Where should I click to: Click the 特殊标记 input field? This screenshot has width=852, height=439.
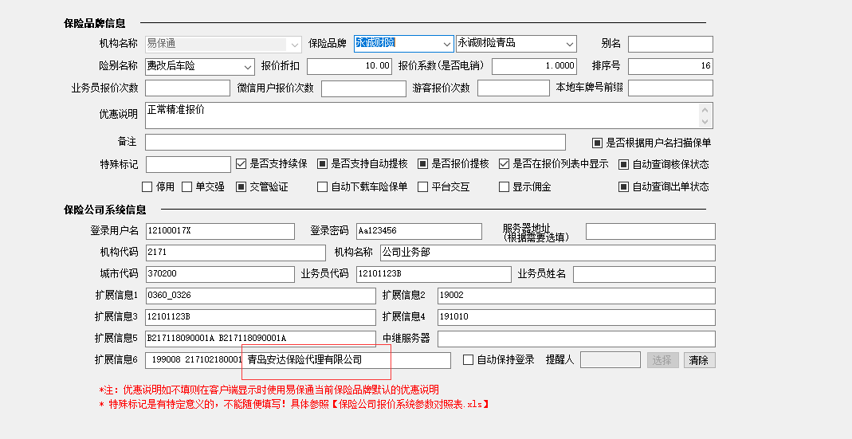[x=188, y=164]
